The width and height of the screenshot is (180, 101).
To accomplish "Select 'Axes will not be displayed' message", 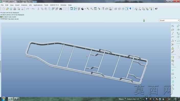I will coord(10,13).
